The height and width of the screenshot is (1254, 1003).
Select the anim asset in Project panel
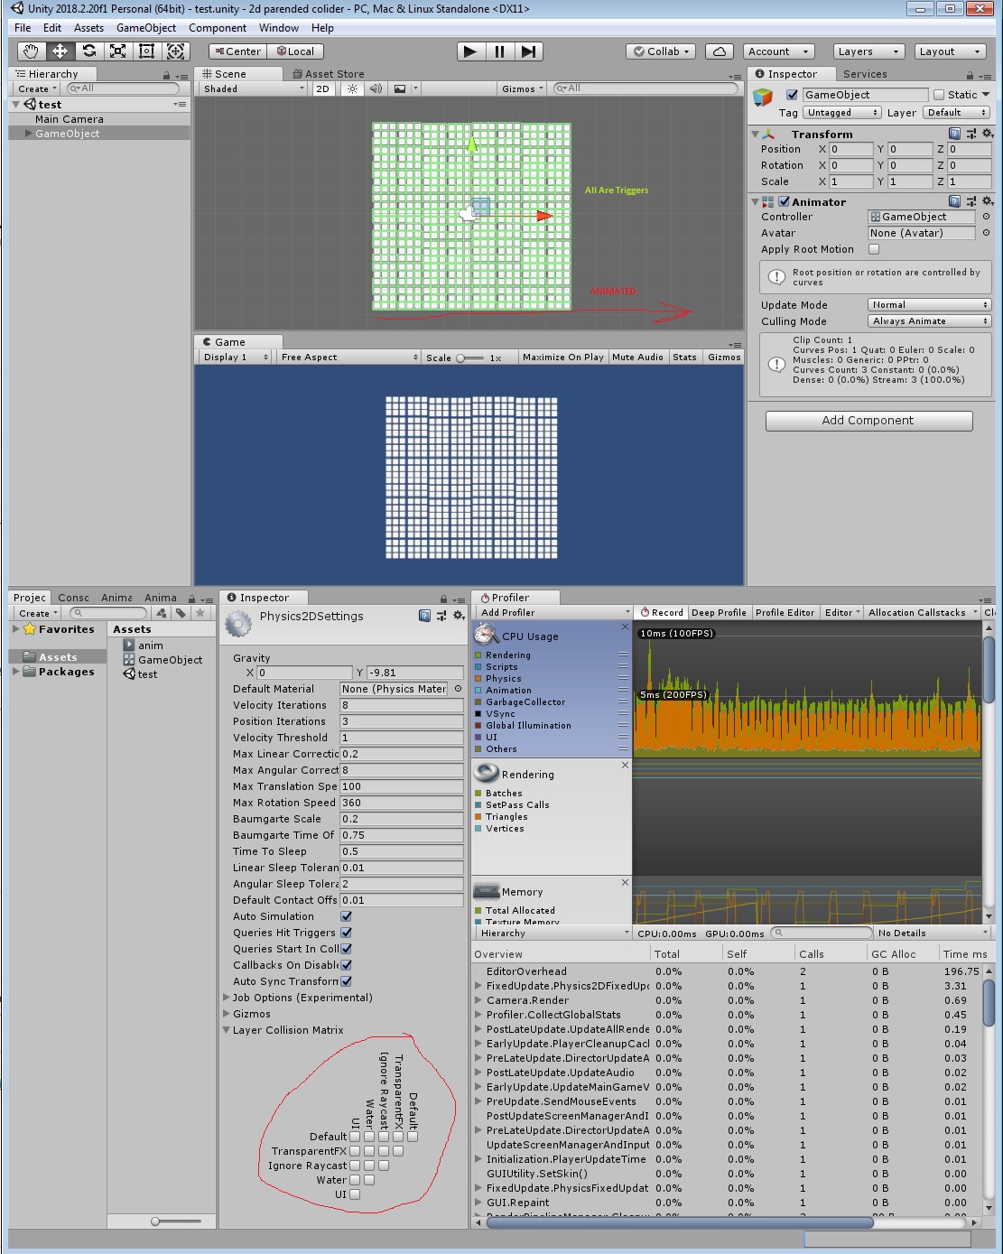pyautogui.click(x=149, y=645)
